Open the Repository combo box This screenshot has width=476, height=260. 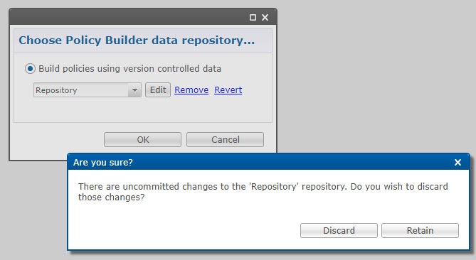tap(87, 90)
